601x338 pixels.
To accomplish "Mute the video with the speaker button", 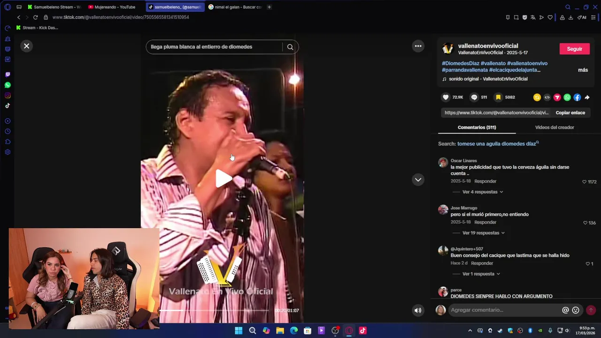I will 417,310.
